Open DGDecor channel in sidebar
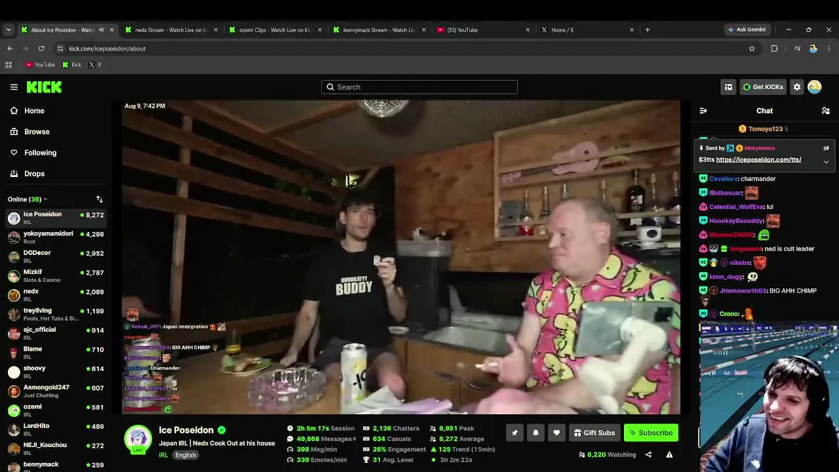The width and height of the screenshot is (839, 472). (x=56, y=256)
